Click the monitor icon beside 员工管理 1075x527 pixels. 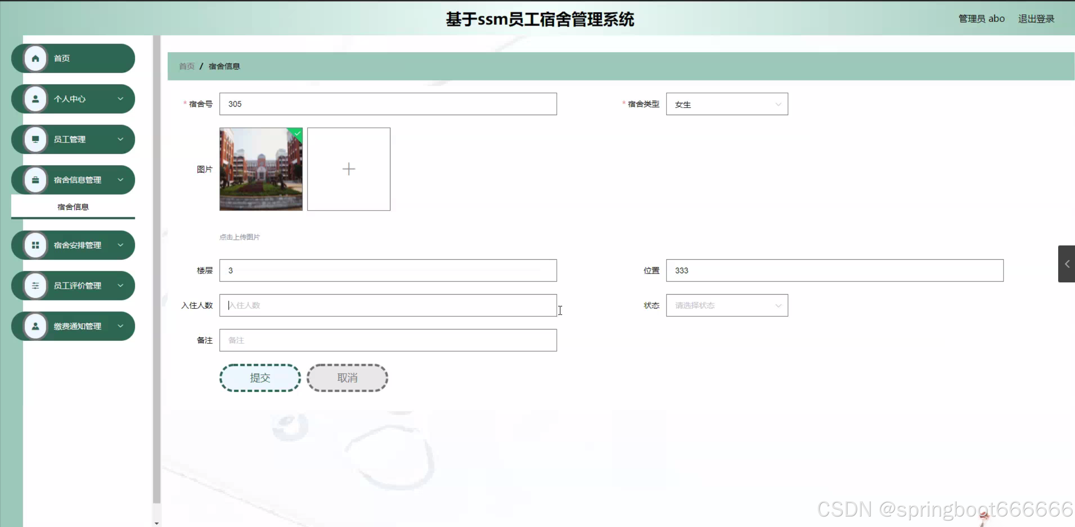pos(35,139)
